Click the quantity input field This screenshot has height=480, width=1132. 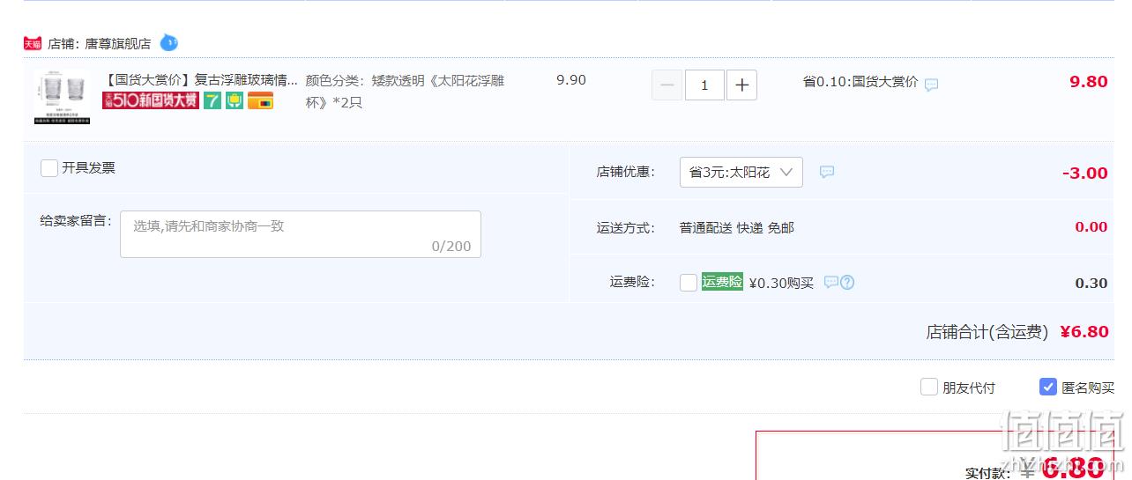click(704, 85)
